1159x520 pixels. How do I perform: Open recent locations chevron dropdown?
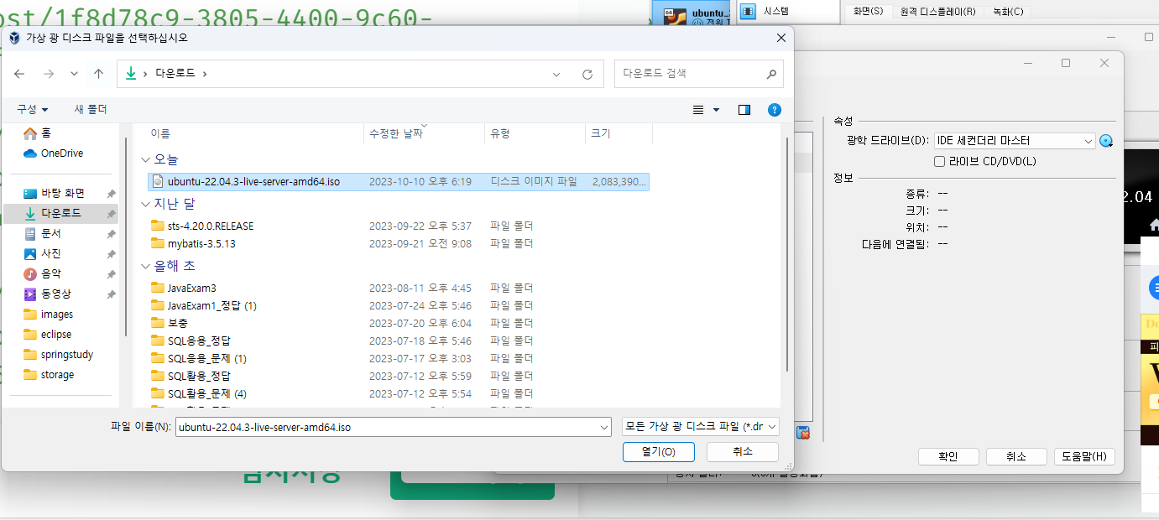(x=74, y=74)
